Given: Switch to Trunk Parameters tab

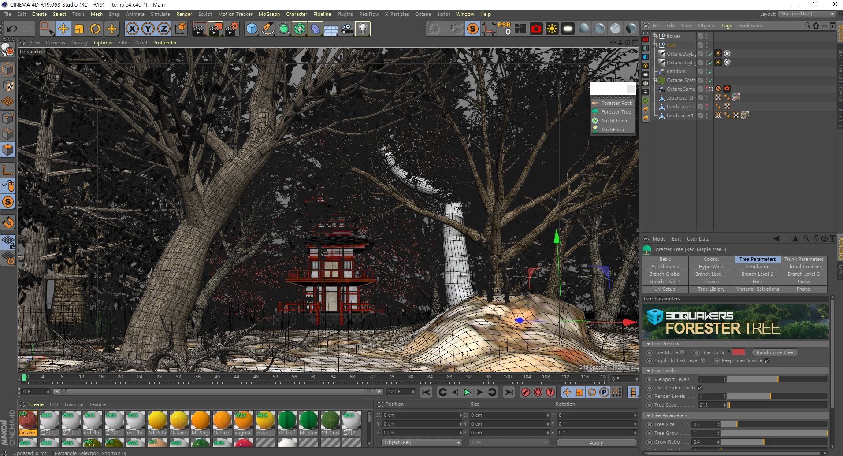Looking at the screenshot, I should [x=803, y=259].
